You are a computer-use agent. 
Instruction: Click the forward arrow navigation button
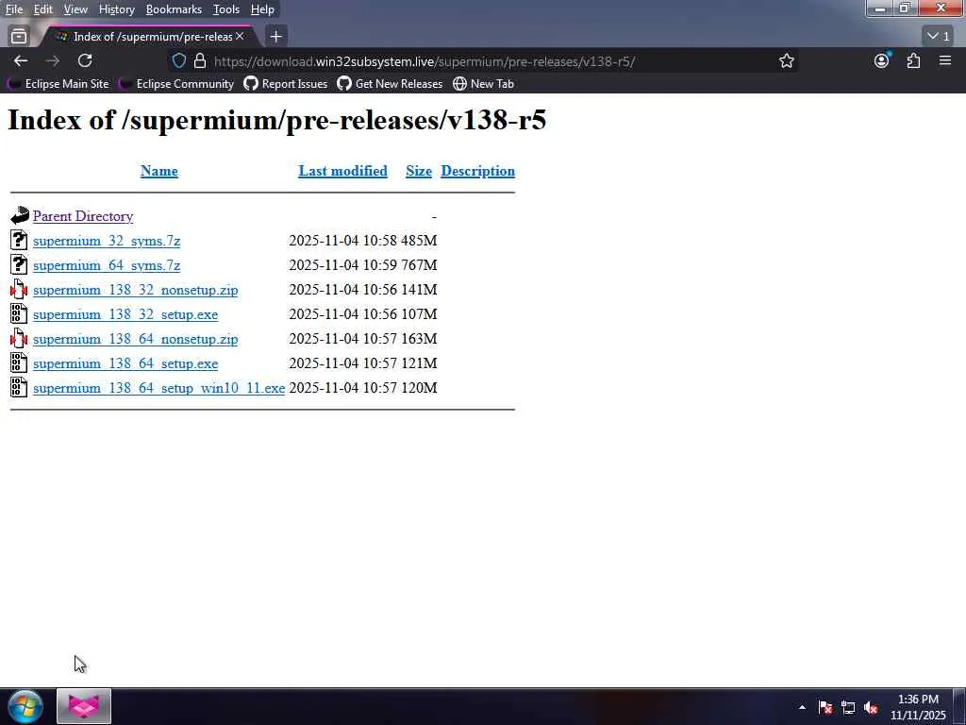click(x=53, y=61)
